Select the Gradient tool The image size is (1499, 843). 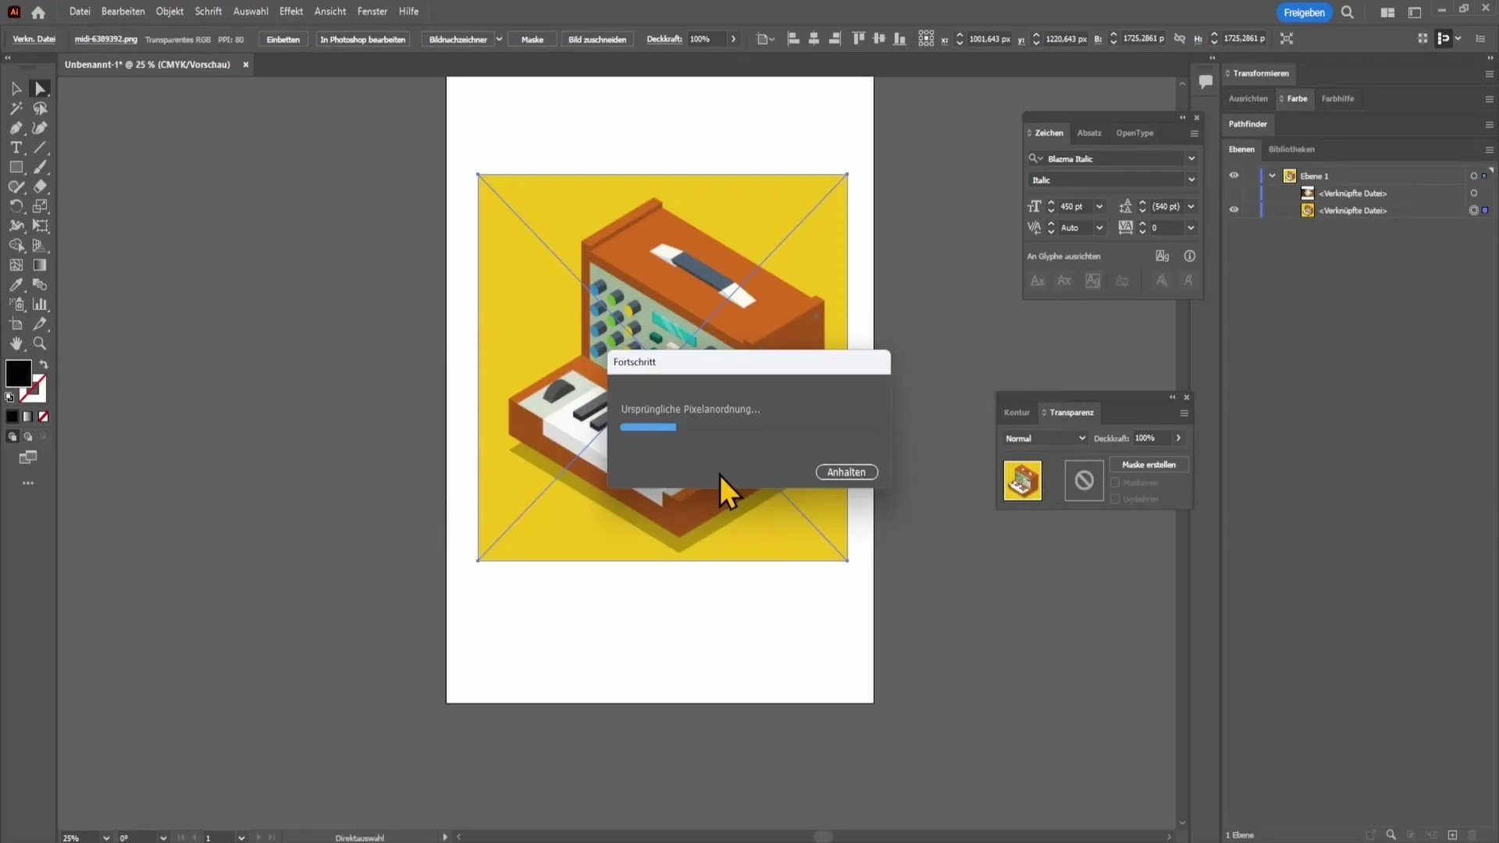coord(40,265)
